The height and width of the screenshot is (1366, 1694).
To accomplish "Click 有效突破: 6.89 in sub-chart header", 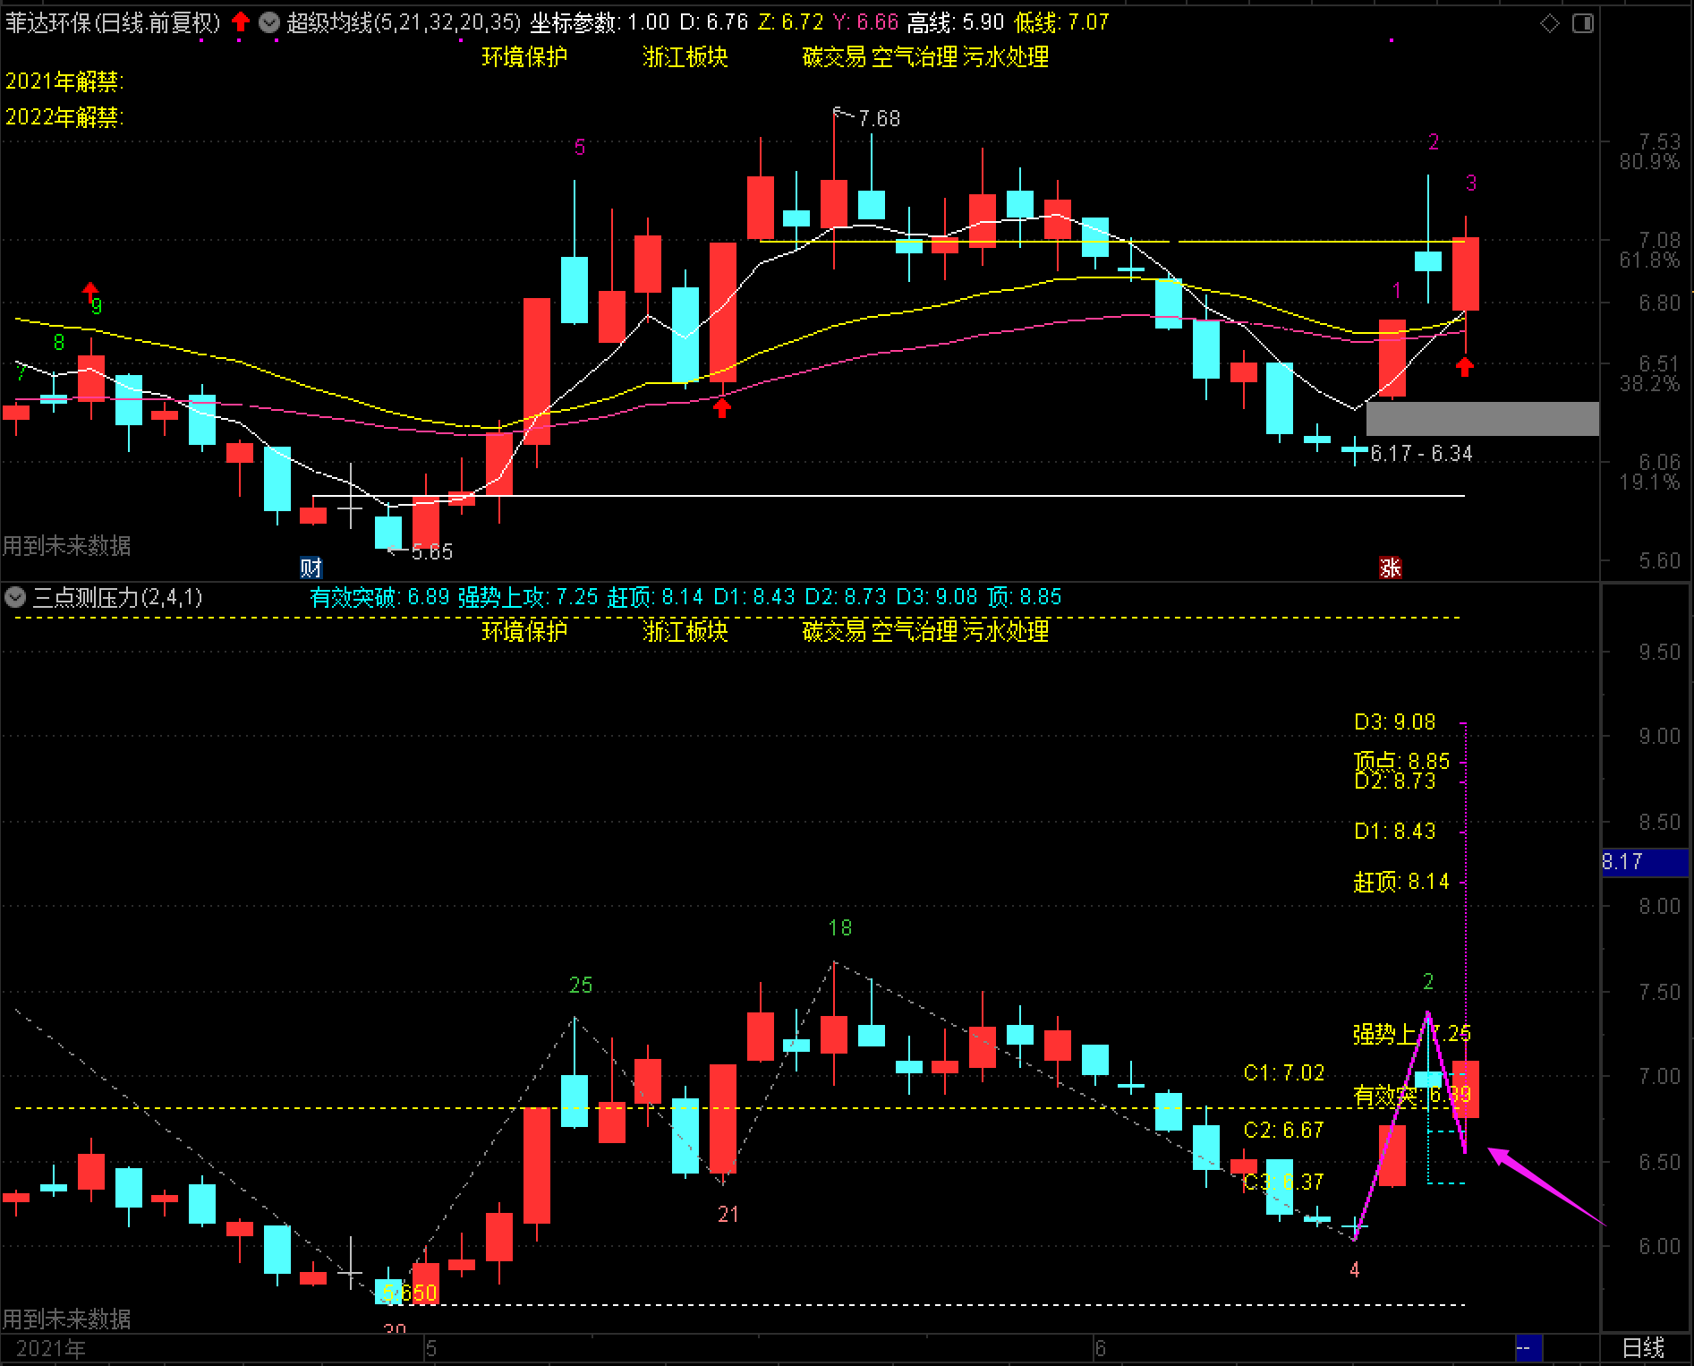I will point(379,597).
